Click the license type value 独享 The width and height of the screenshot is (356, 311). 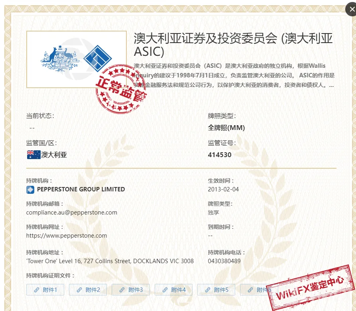[x=213, y=213]
